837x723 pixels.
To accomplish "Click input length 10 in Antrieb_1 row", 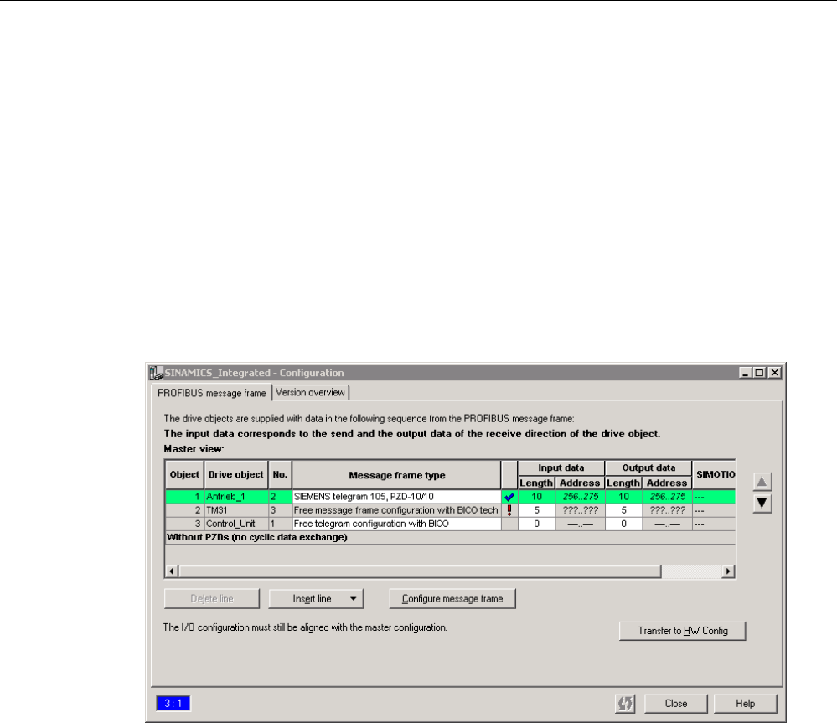I will (536, 497).
